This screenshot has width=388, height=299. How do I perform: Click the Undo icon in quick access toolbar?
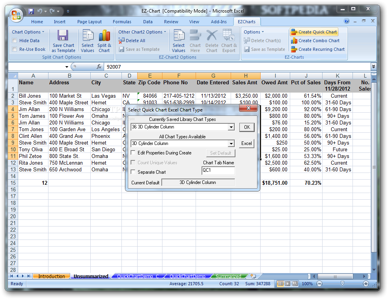(39, 11)
